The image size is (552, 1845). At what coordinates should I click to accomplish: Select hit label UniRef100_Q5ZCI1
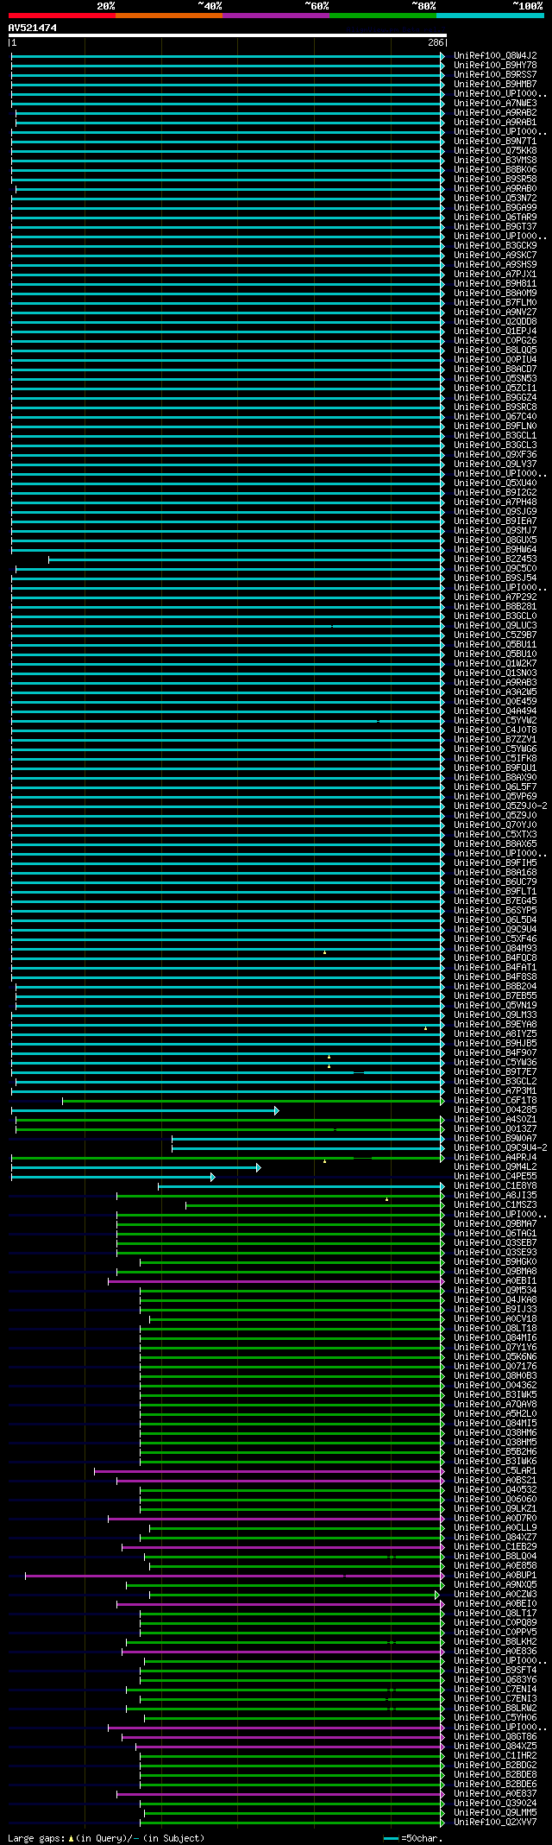point(495,388)
